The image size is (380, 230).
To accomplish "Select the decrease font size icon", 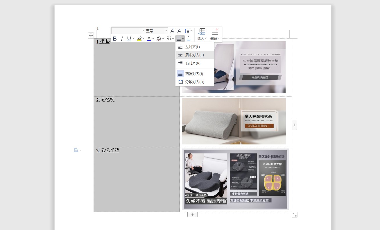I will (x=180, y=30).
